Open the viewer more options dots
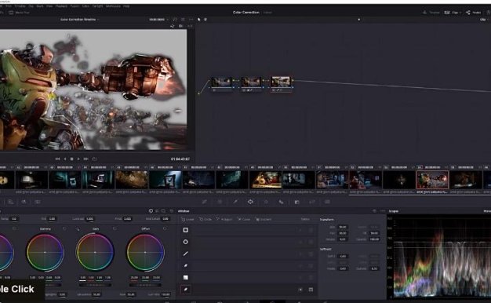This screenshot has height=303, width=491. 191,20
